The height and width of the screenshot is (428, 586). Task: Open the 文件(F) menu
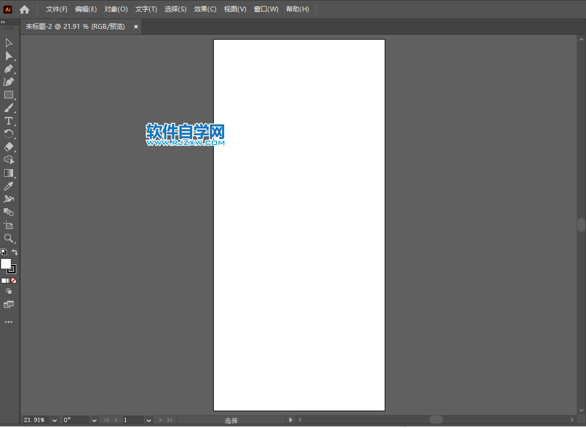click(x=57, y=9)
